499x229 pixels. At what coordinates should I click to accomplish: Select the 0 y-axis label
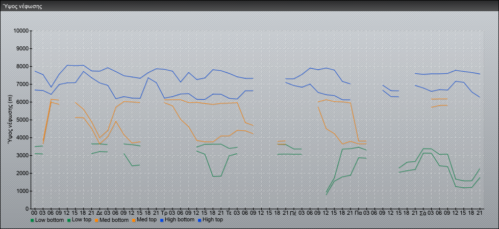coord(28,209)
